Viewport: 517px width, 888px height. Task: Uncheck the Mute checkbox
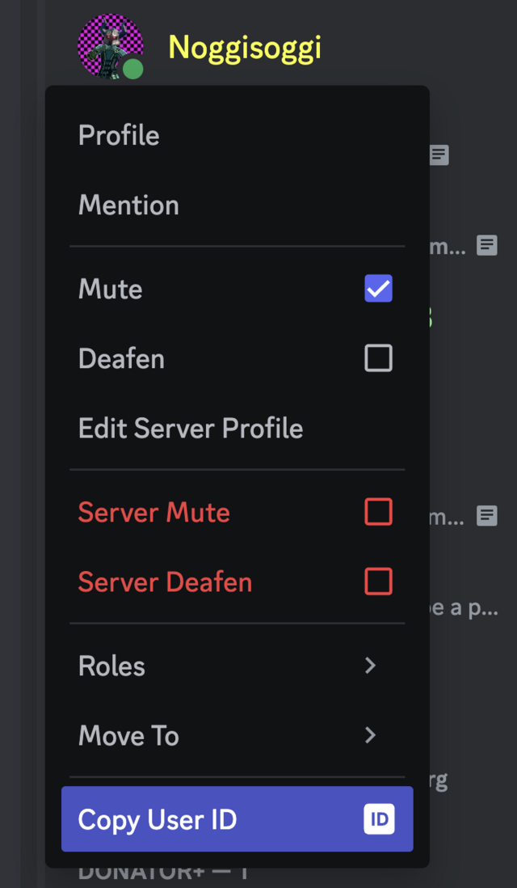(378, 289)
